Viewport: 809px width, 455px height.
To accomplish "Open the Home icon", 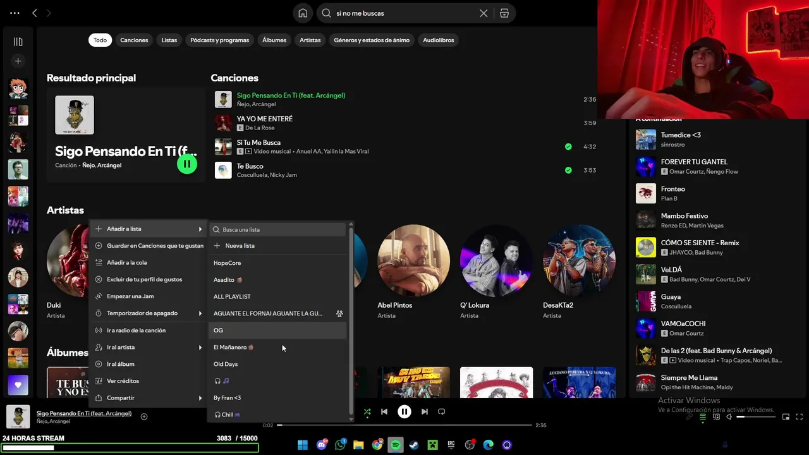I will pyautogui.click(x=303, y=13).
